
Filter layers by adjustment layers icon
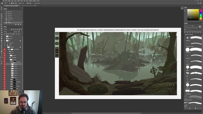coord(14,29)
